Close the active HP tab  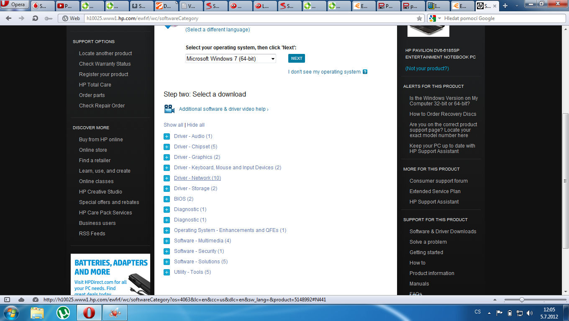coord(495,6)
